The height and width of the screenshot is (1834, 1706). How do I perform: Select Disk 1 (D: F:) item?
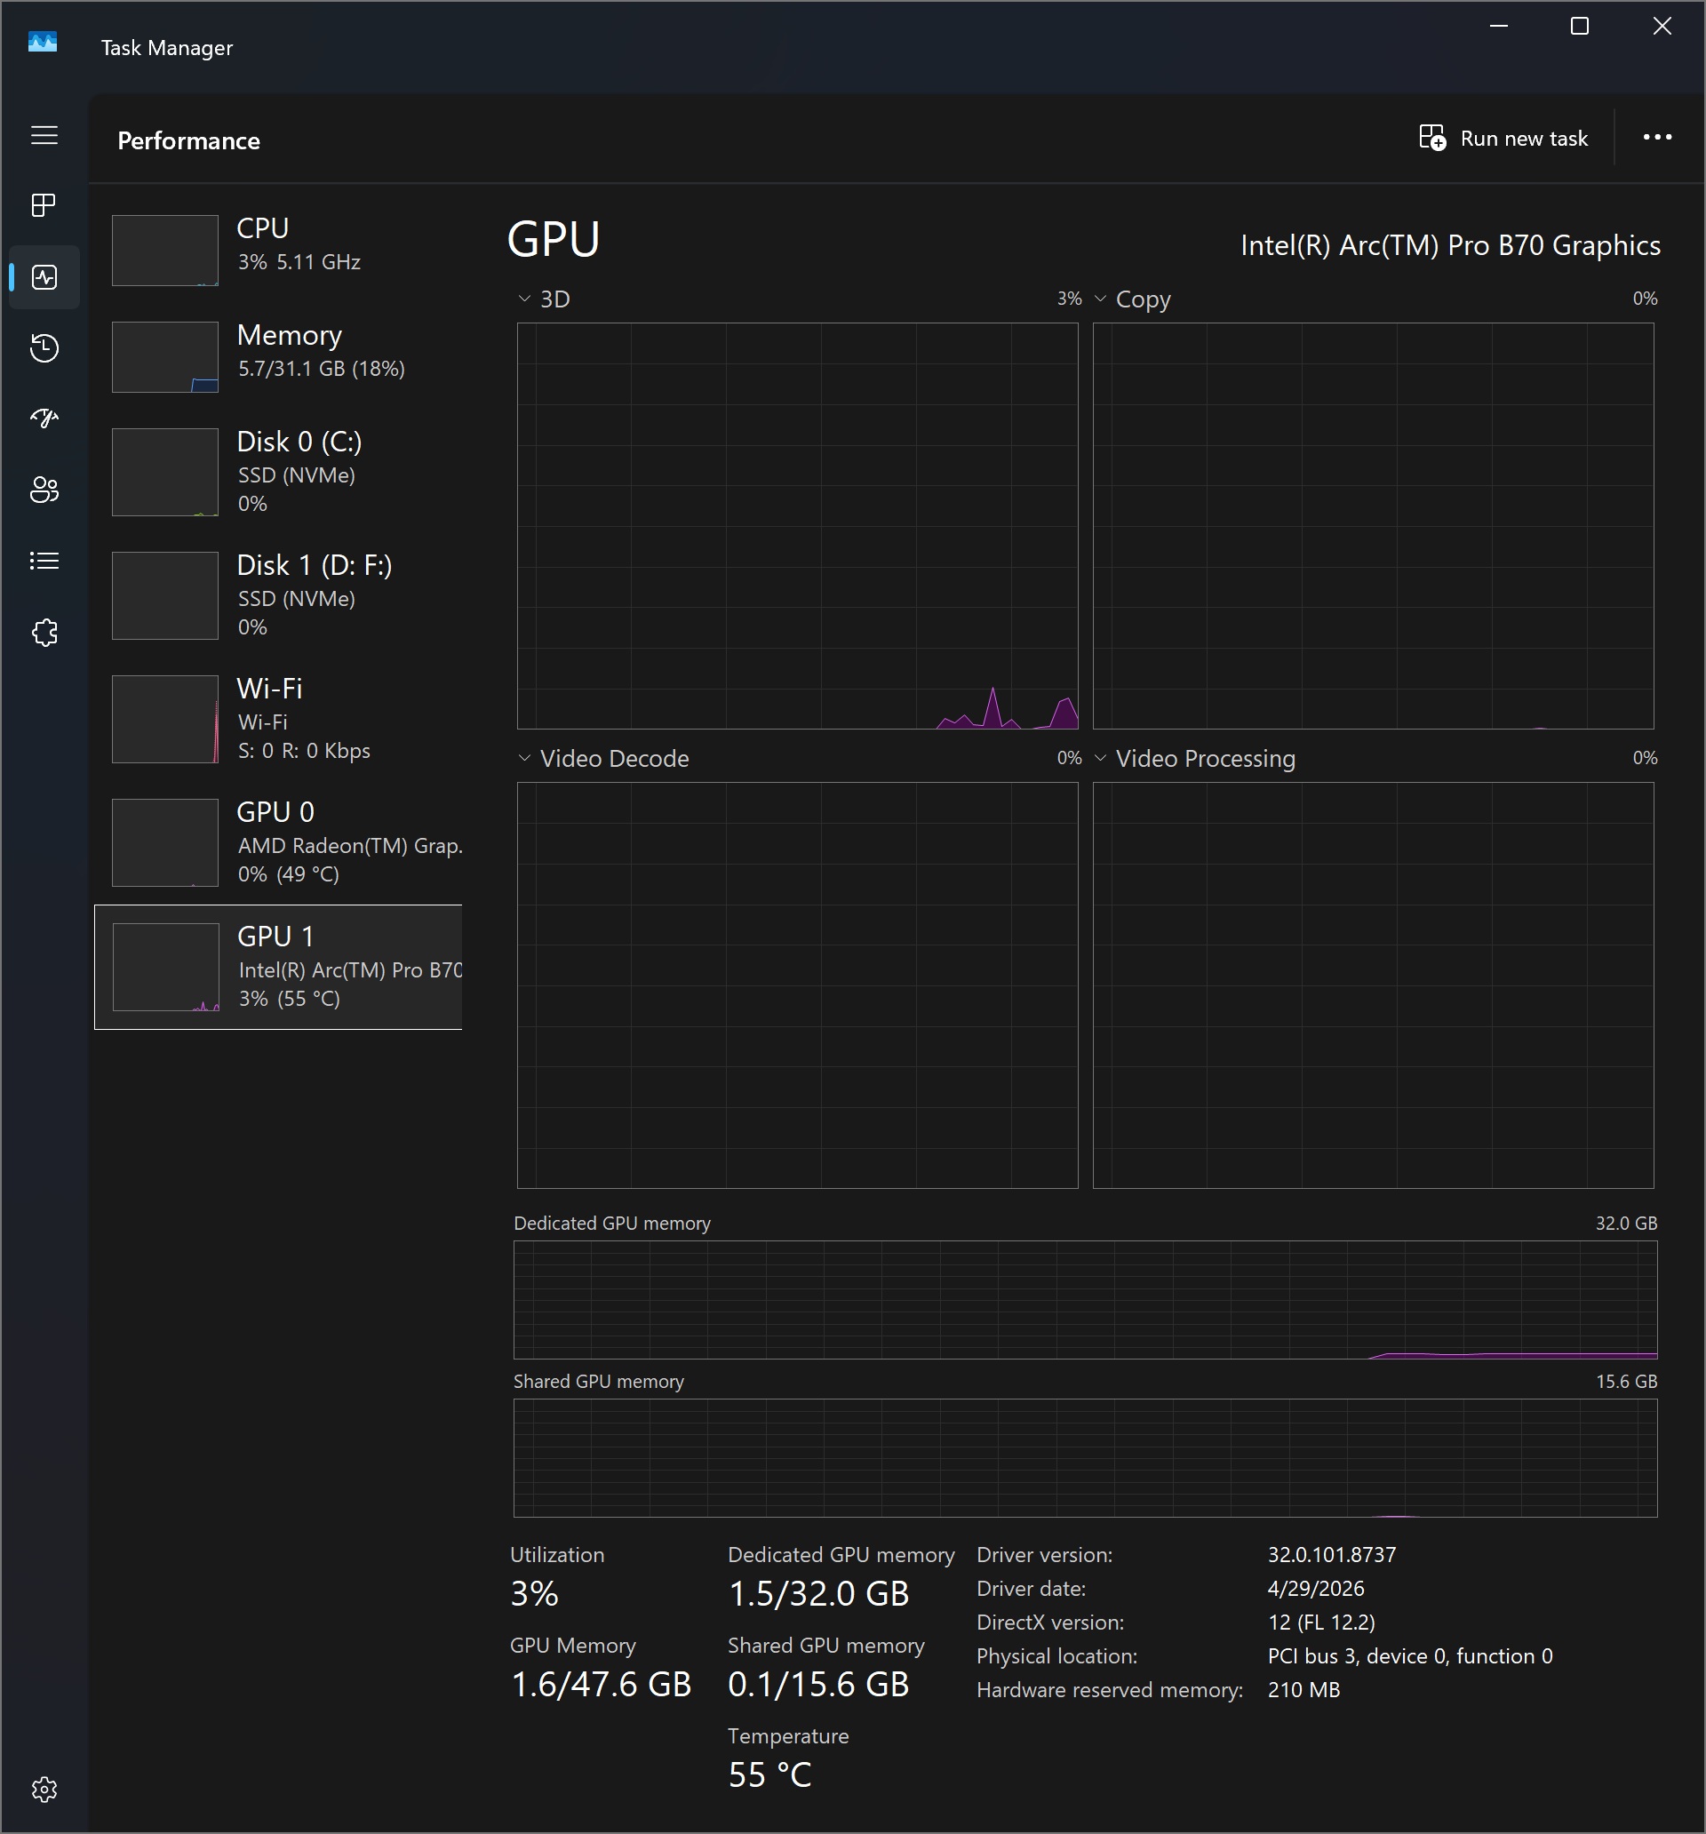pos(279,595)
